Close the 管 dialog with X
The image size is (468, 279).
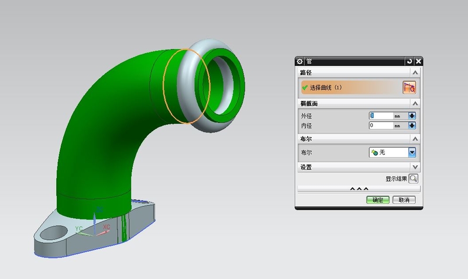click(x=418, y=61)
